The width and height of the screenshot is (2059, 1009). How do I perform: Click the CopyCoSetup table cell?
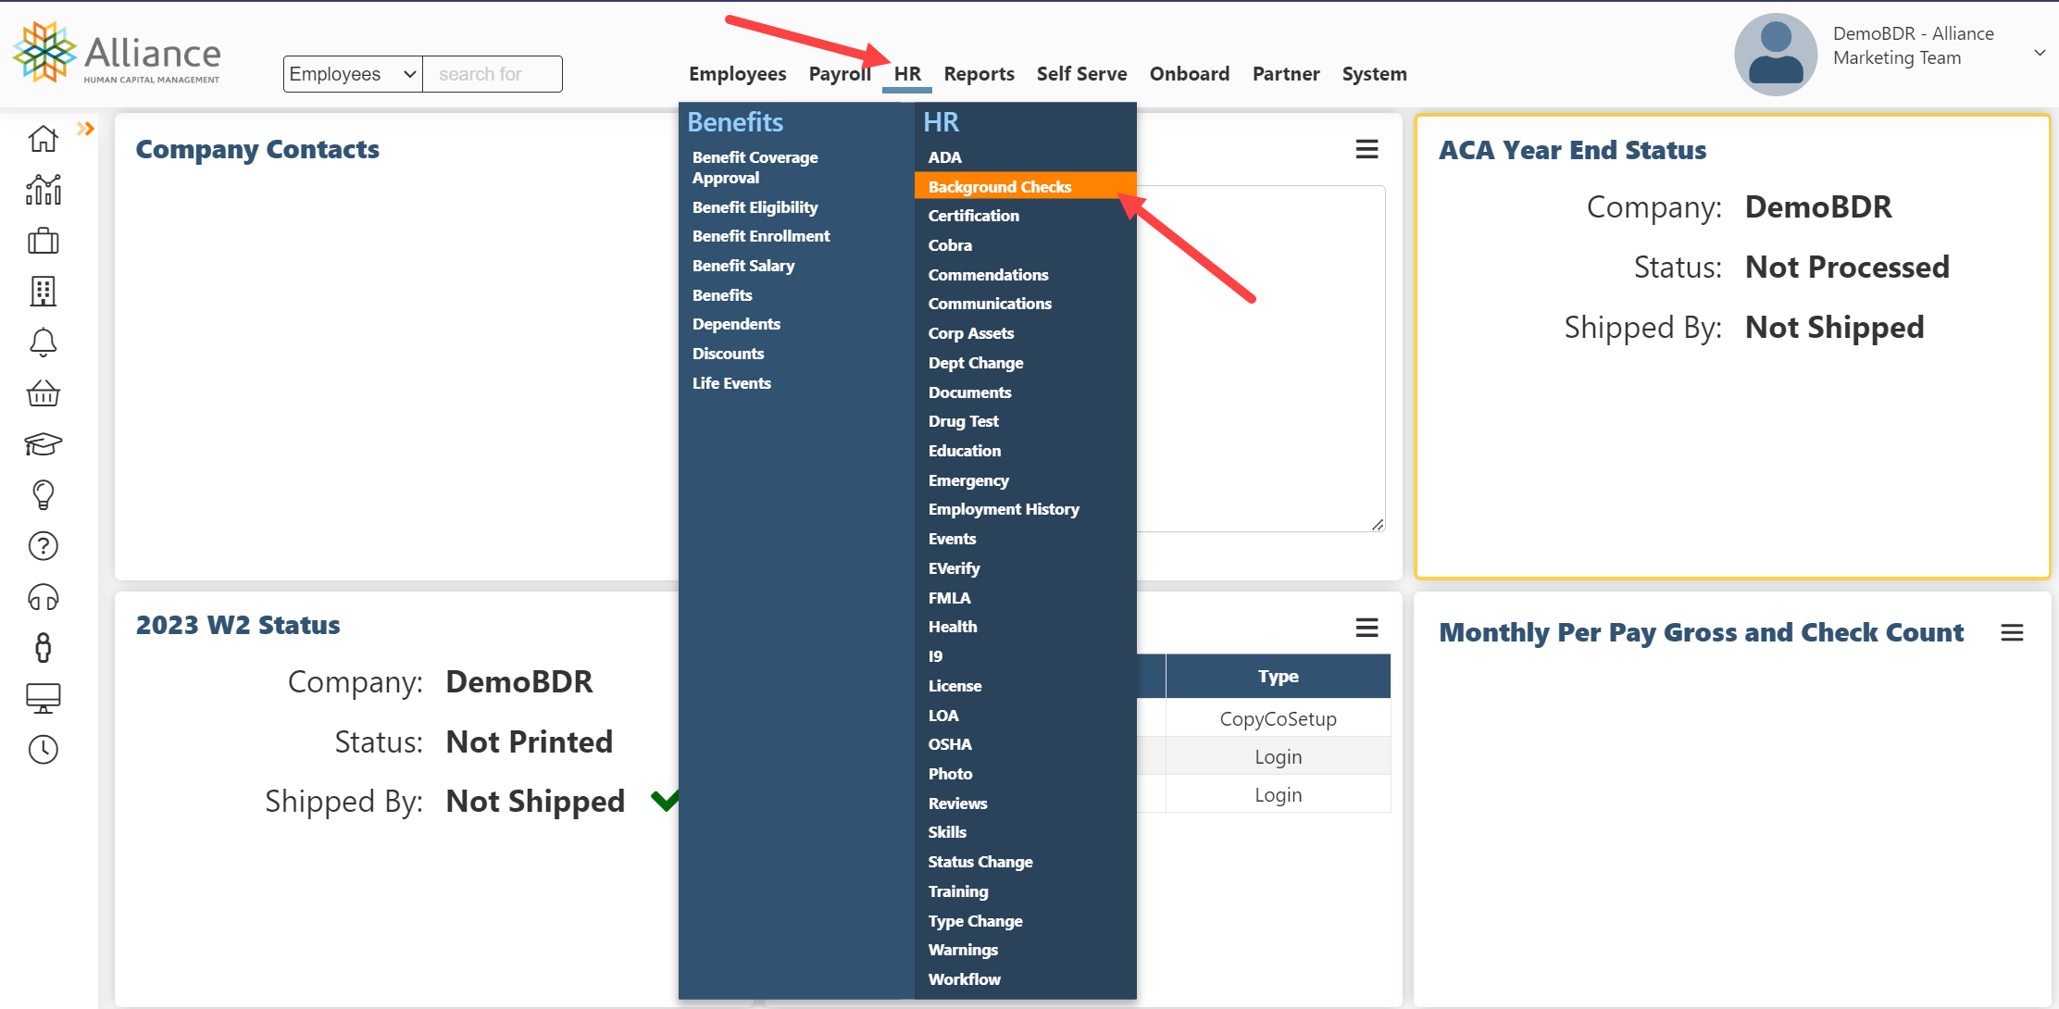(1278, 718)
